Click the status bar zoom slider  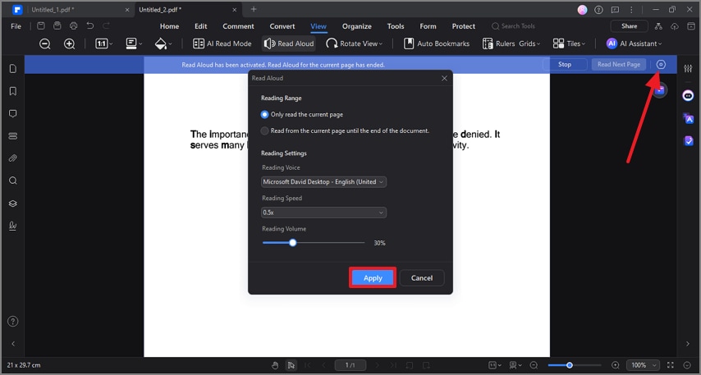click(x=575, y=365)
